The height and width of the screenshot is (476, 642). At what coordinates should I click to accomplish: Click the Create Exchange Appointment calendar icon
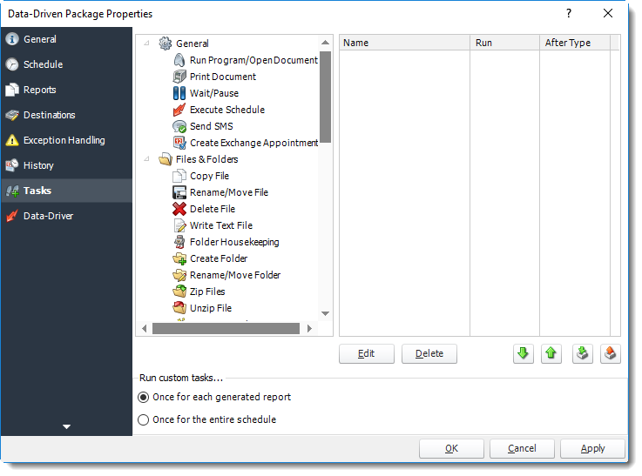click(x=179, y=143)
